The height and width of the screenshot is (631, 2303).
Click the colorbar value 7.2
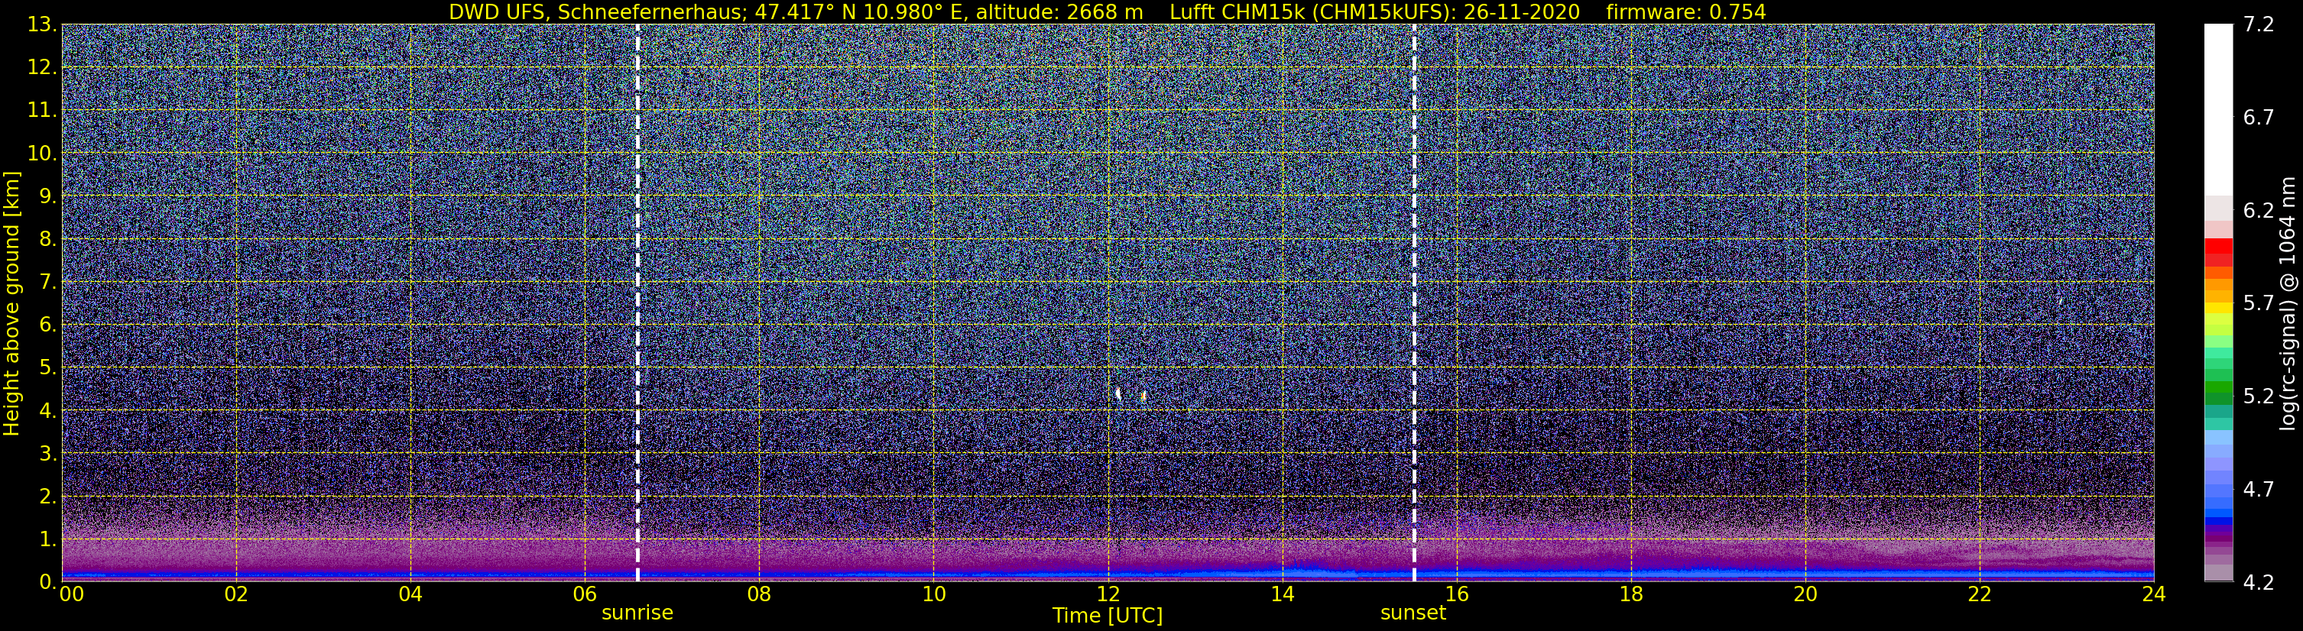pyautogui.click(x=2259, y=25)
